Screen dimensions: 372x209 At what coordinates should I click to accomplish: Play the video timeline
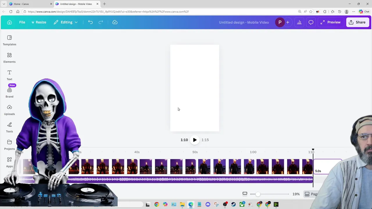195,140
